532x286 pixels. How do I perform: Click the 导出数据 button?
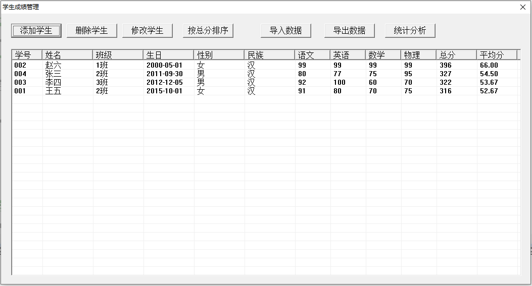click(x=350, y=30)
